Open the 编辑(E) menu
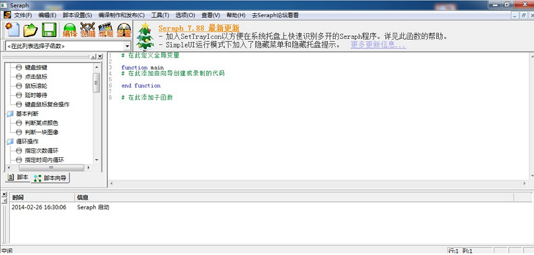The width and height of the screenshot is (534, 255). (48, 15)
